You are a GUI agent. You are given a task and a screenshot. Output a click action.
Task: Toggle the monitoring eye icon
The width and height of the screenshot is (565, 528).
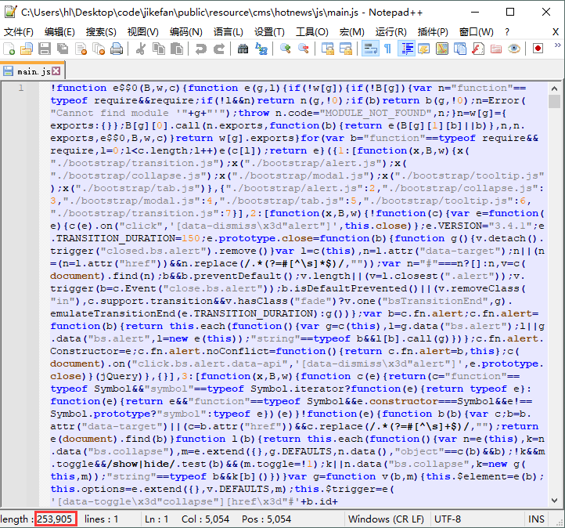[514, 49]
